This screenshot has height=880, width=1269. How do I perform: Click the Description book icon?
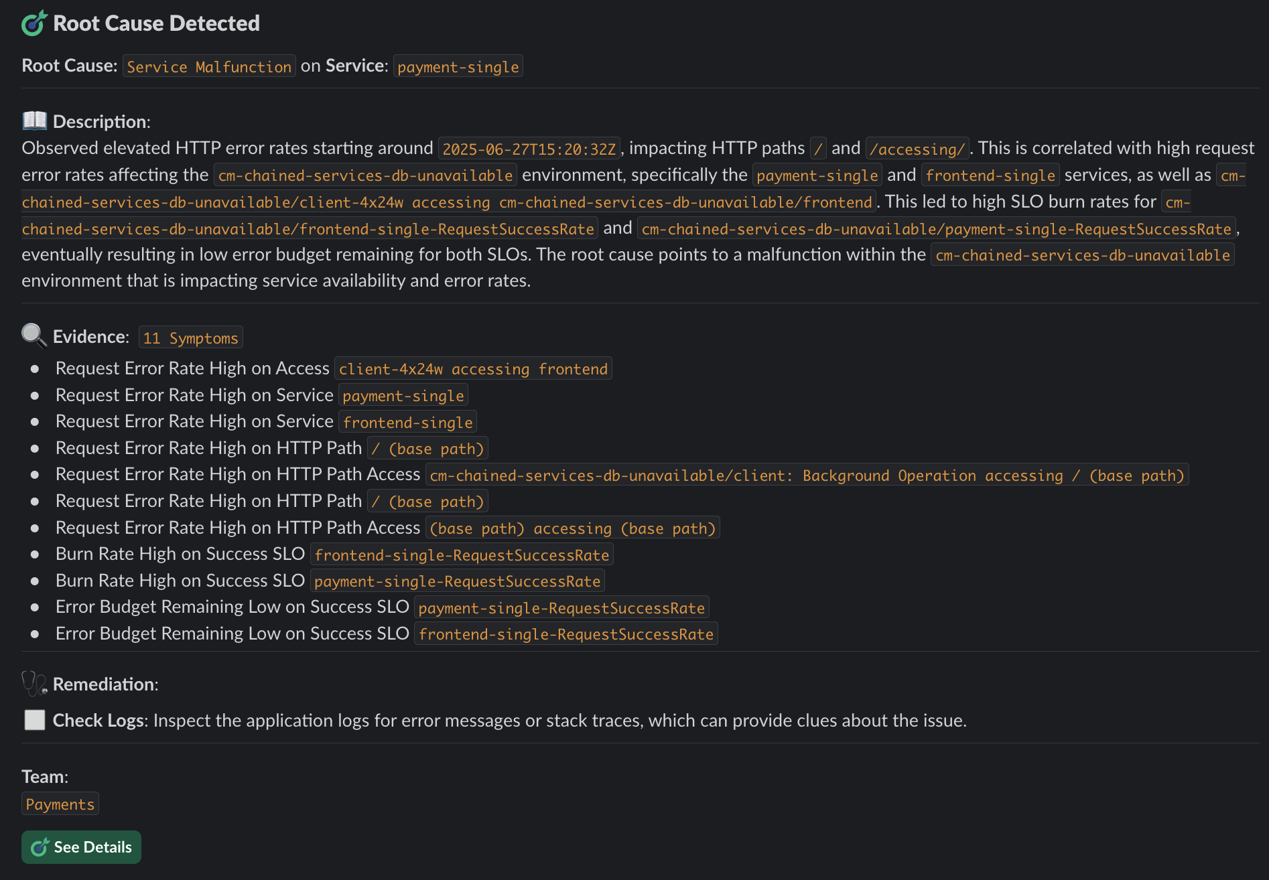(x=34, y=121)
